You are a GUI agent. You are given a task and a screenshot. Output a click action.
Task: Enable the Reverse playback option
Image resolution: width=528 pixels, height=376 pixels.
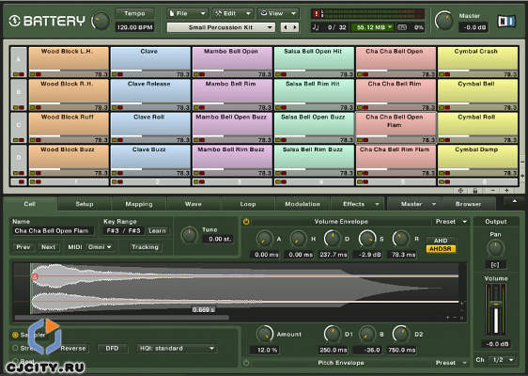click(x=73, y=349)
